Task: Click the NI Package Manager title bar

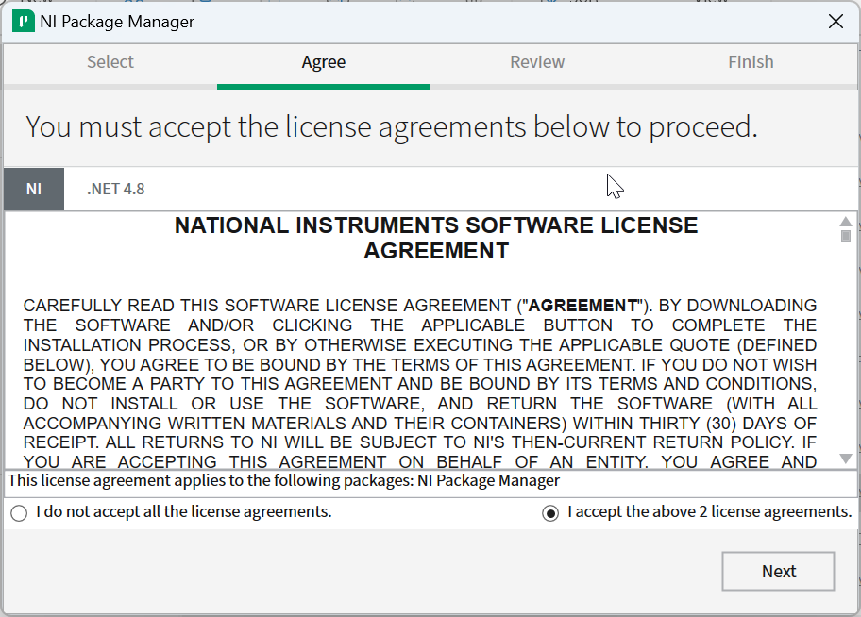Action: point(425,20)
